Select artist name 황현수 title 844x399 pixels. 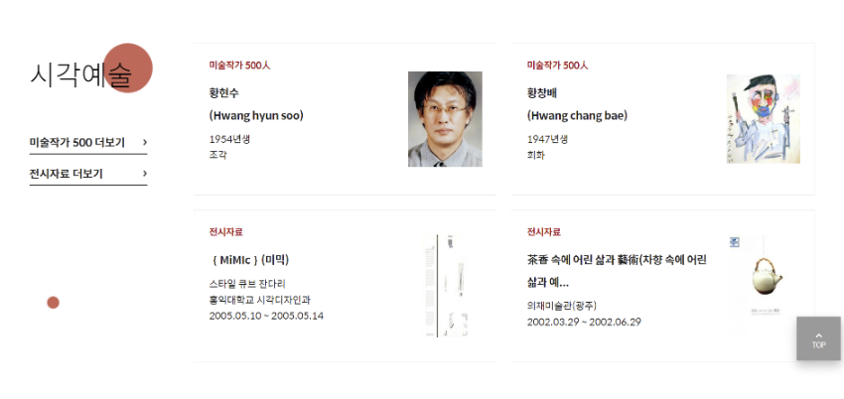pos(224,93)
